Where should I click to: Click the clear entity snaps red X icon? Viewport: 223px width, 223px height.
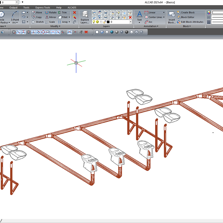pos(86,32)
